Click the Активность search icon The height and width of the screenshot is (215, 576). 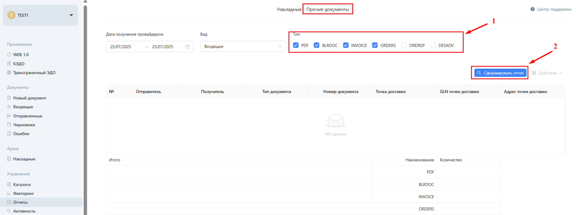pos(9,211)
